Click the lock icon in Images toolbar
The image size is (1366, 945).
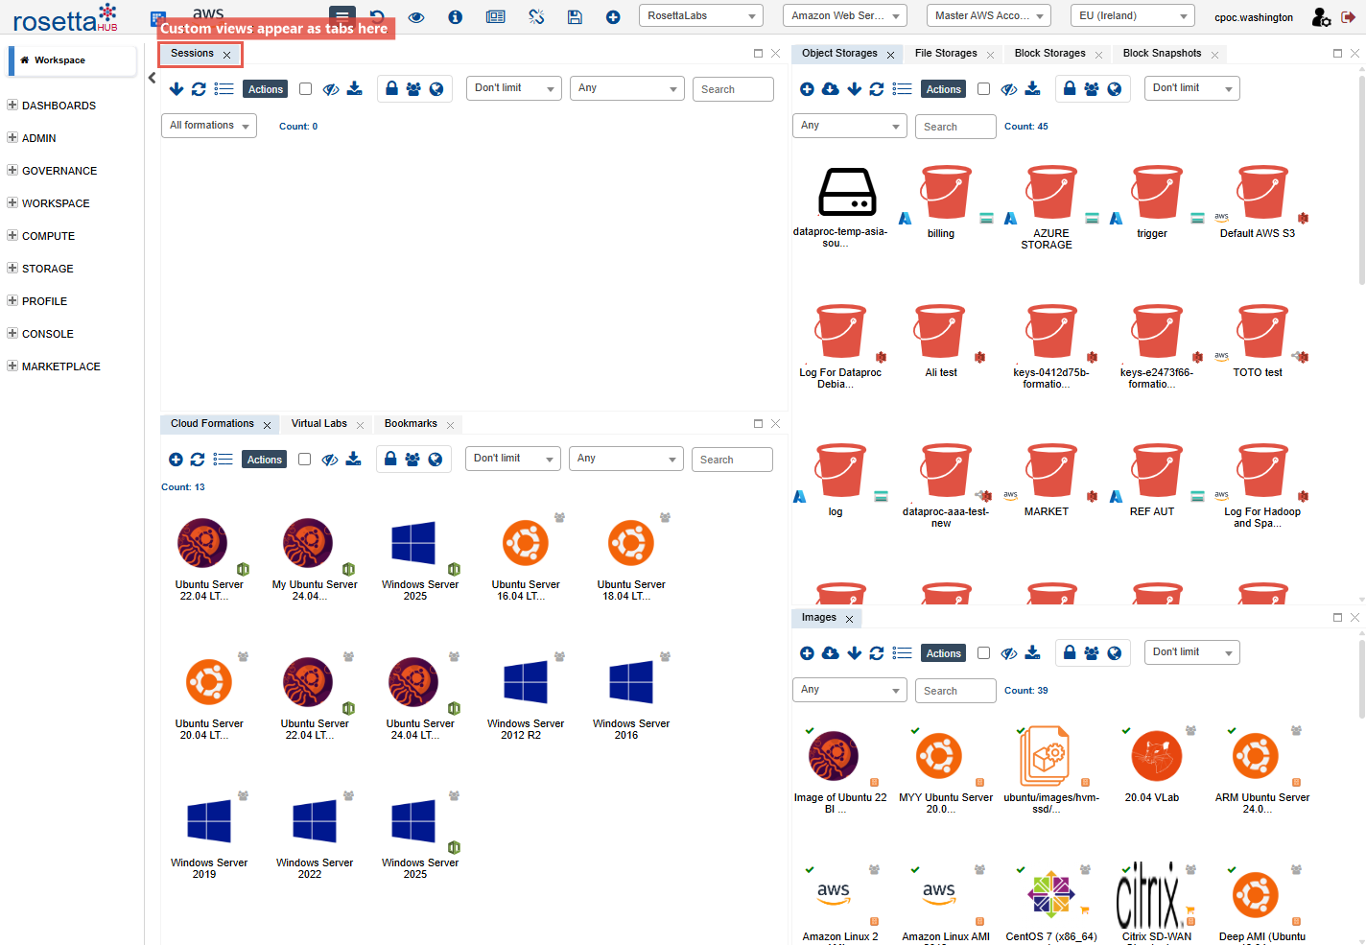[x=1070, y=653]
